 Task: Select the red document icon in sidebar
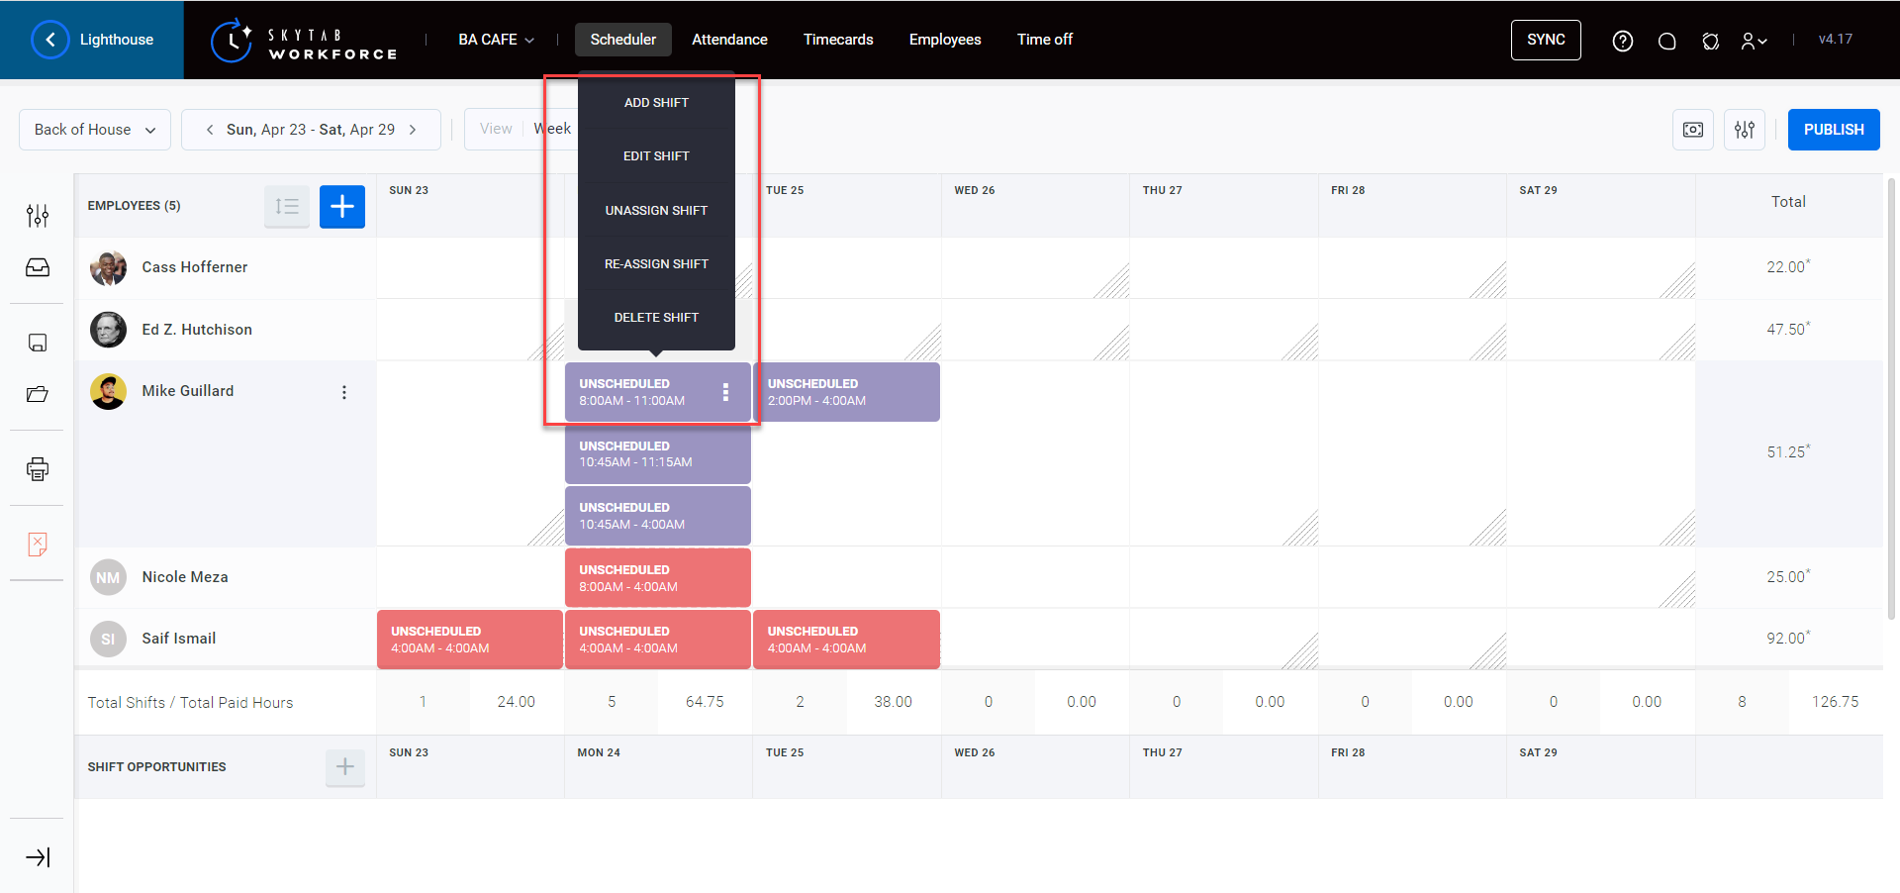pyautogui.click(x=37, y=544)
